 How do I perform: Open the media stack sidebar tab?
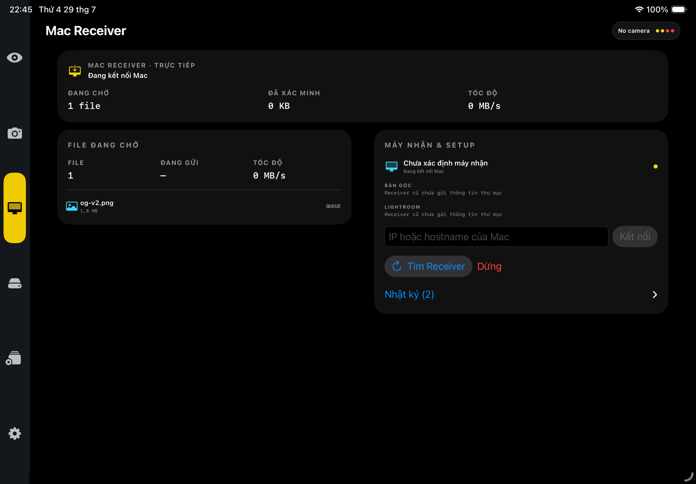click(14, 358)
